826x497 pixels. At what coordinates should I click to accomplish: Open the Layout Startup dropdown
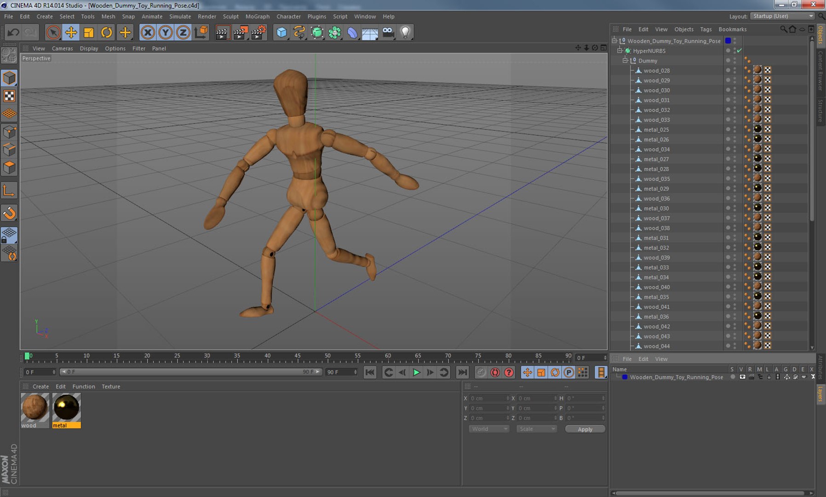tap(783, 16)
